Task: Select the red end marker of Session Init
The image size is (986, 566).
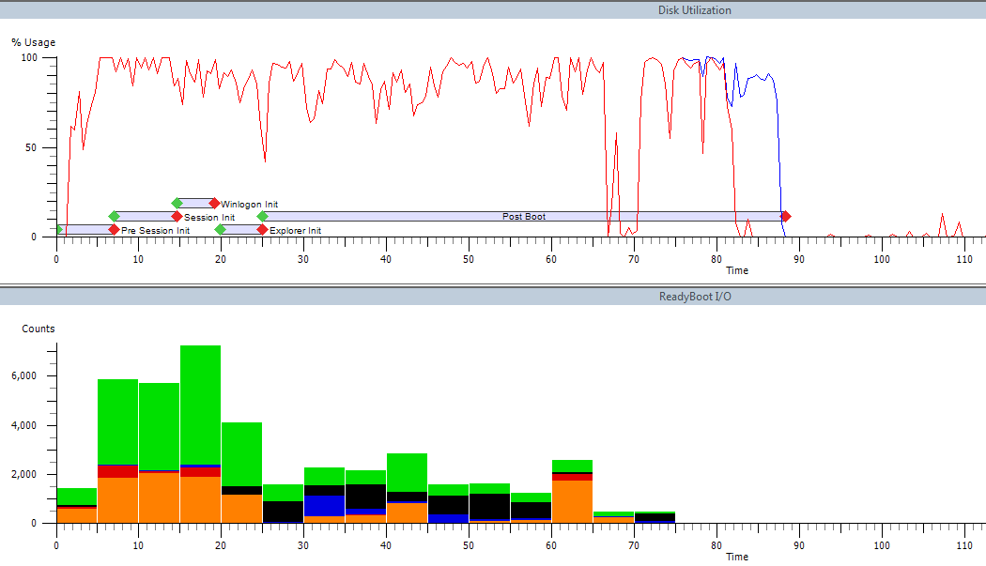Action: [177, 217]
